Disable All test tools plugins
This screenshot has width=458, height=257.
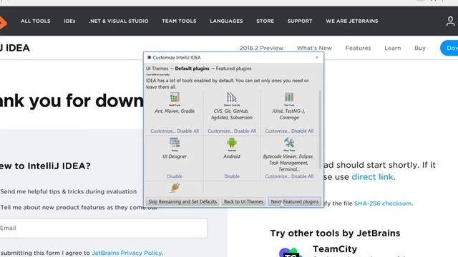coord(302,131)
